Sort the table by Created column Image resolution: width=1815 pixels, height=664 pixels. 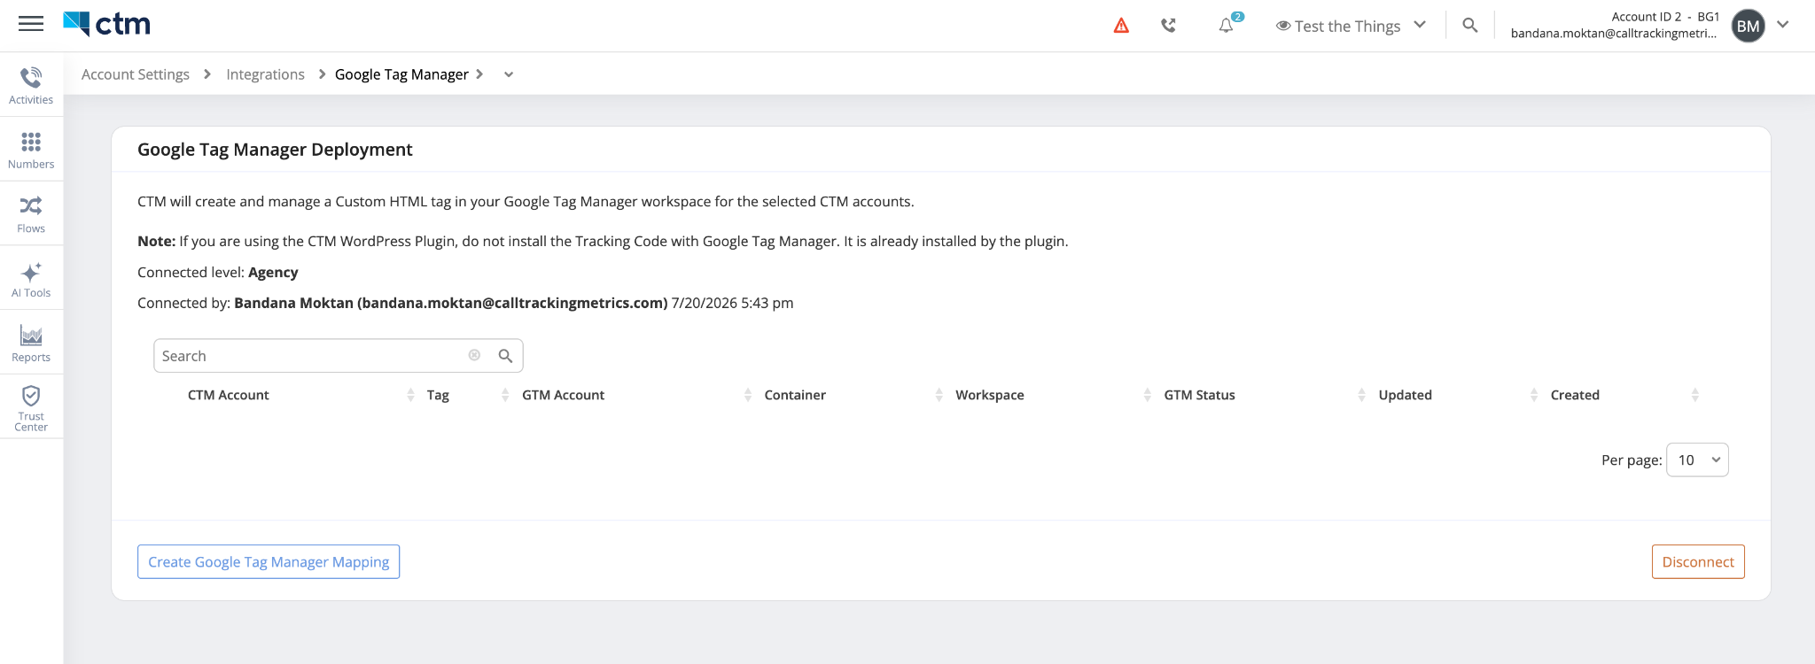click(x=1575, y=395)
